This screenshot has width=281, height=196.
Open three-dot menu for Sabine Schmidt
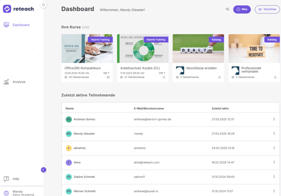[x=274, y=177]
